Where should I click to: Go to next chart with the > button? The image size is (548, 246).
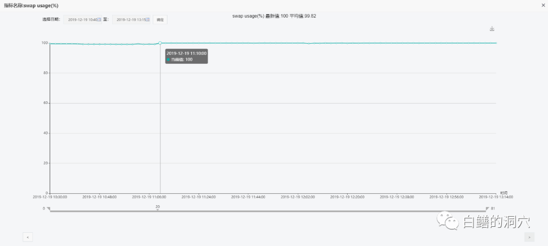529,237
